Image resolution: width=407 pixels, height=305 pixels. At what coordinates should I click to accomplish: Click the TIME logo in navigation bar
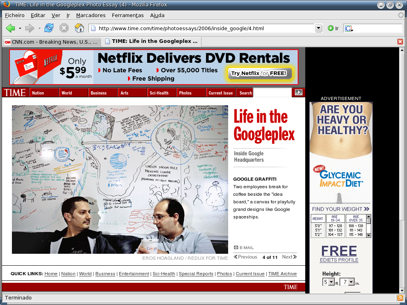pyautogui.click(x=15, y=93)
